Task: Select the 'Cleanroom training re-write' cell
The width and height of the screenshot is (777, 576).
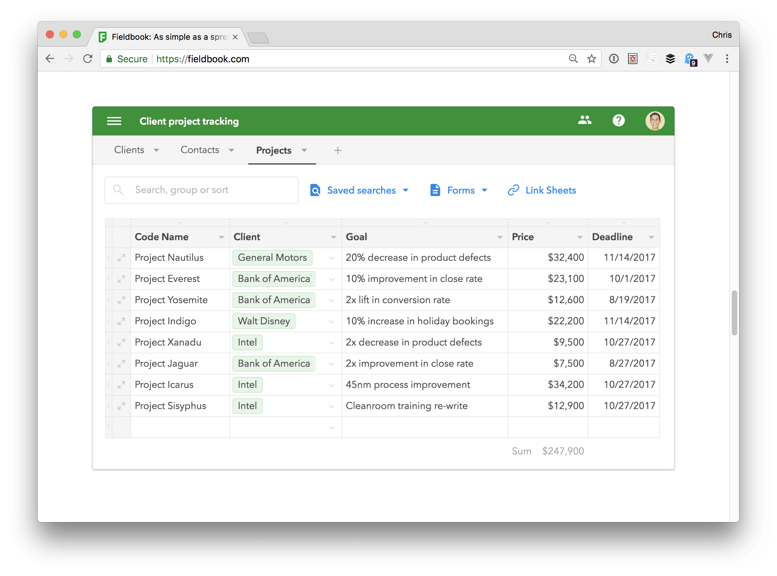Action: coord(425,406)
